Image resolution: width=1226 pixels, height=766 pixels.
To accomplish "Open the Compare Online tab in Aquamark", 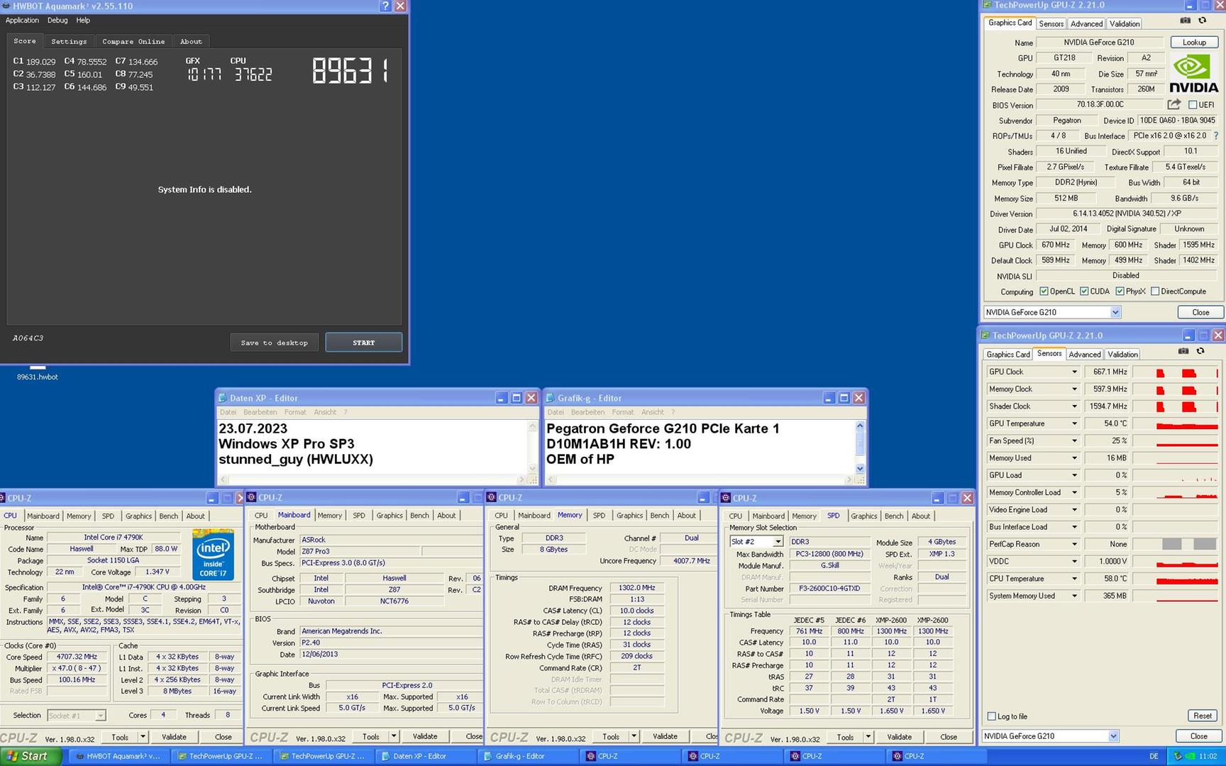I will [133, 41].
